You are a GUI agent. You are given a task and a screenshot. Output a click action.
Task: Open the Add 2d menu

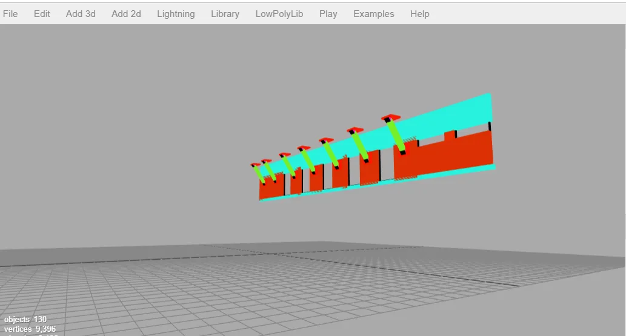126,14
